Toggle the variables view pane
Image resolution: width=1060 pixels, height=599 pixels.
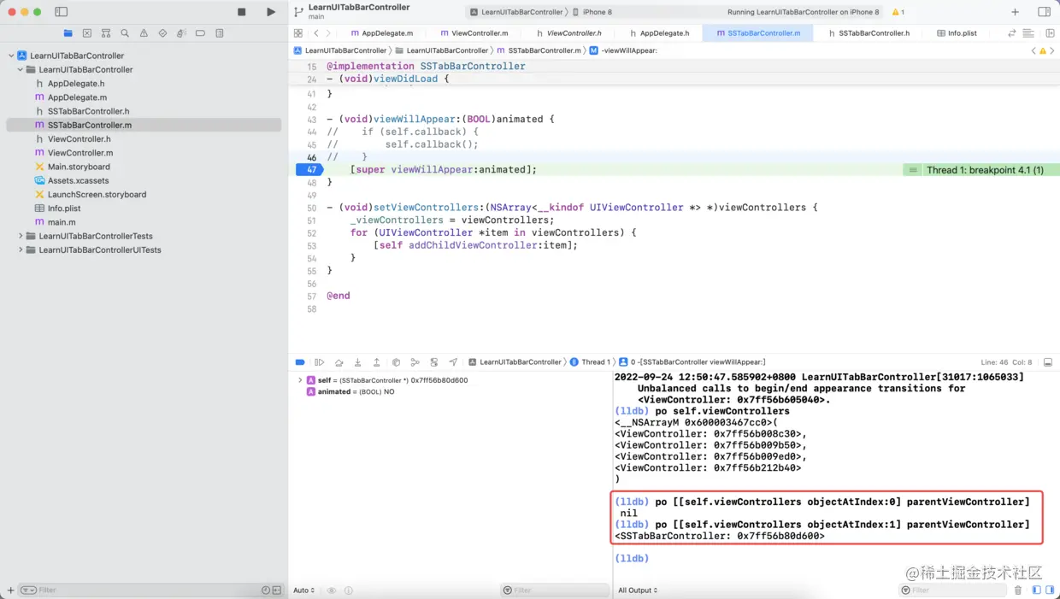pos(1036,590)
